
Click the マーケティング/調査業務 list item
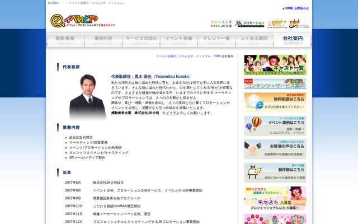88,143
